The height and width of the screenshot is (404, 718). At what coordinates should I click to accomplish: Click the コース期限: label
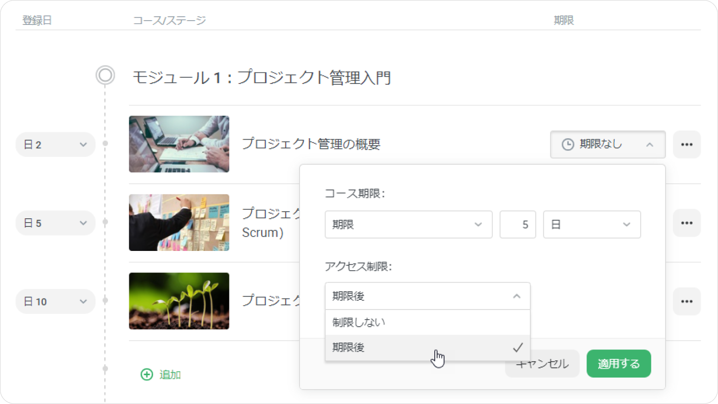(x=355, y=193)
